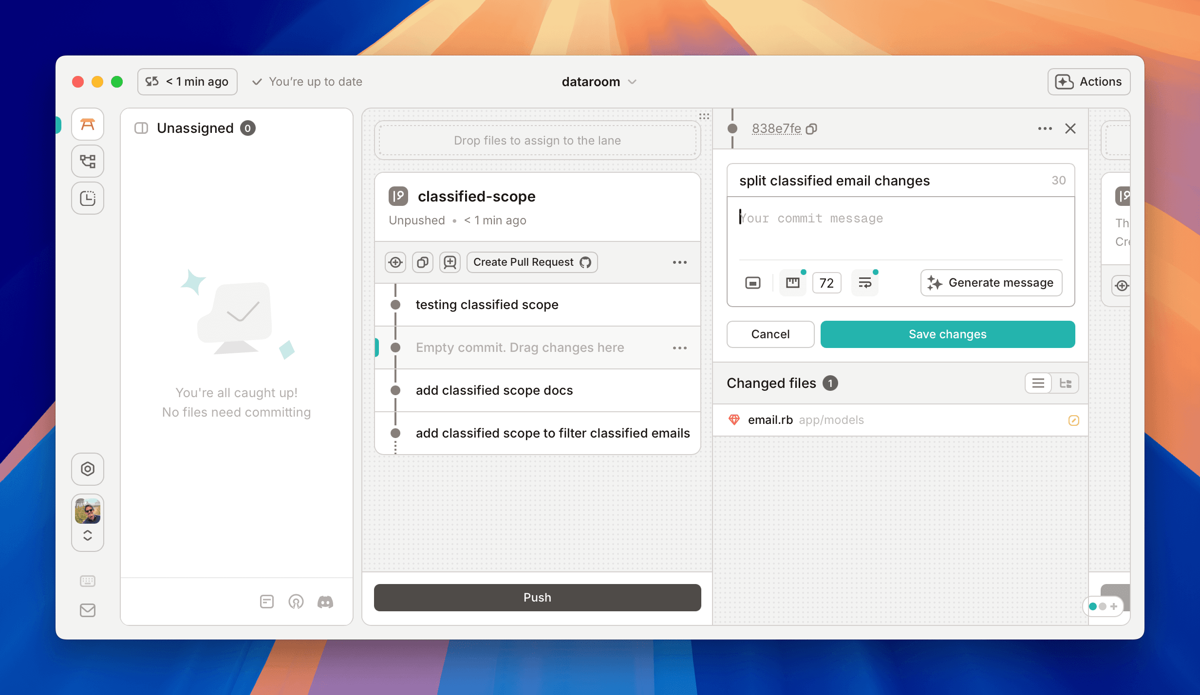1200x695 pixels.
Task: Open the operations history icon
Action: click(x=88, y=199)
